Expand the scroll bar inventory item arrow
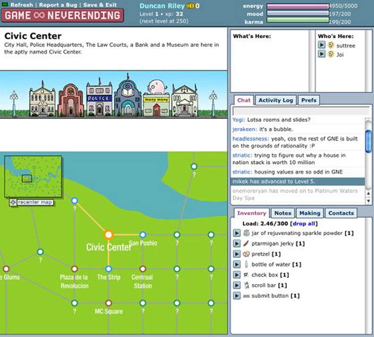Screen dimensions: 374x337 point(237,285)
